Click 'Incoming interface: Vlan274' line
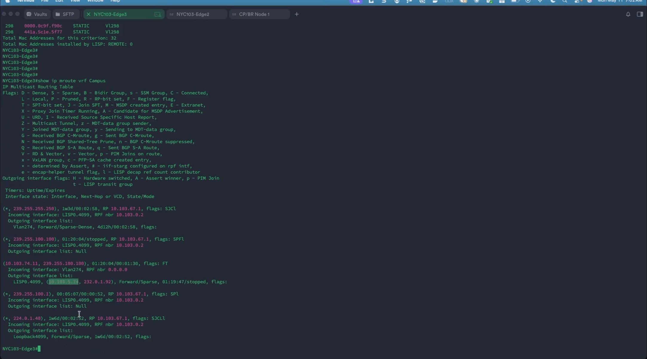 (68, 269)
